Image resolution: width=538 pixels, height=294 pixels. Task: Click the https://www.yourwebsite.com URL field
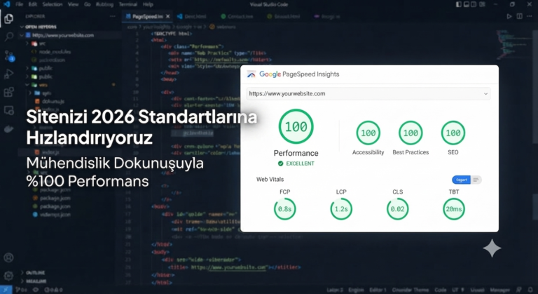pyautogui.click(x=368, y=93)
